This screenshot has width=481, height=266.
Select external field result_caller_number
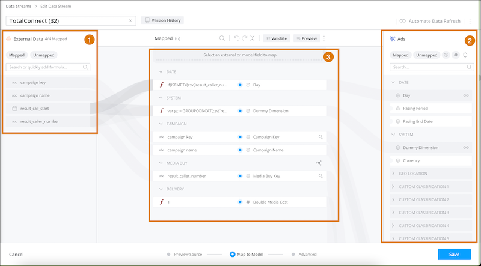point(49,122)
